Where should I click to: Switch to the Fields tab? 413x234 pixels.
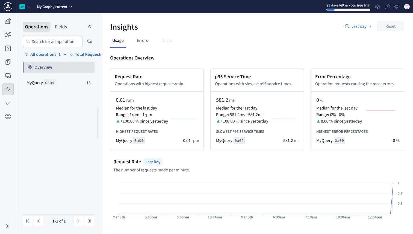(x=61, y=27)
